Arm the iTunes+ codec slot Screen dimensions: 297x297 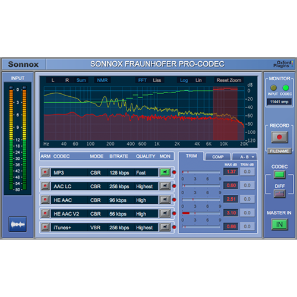point(45,227)
